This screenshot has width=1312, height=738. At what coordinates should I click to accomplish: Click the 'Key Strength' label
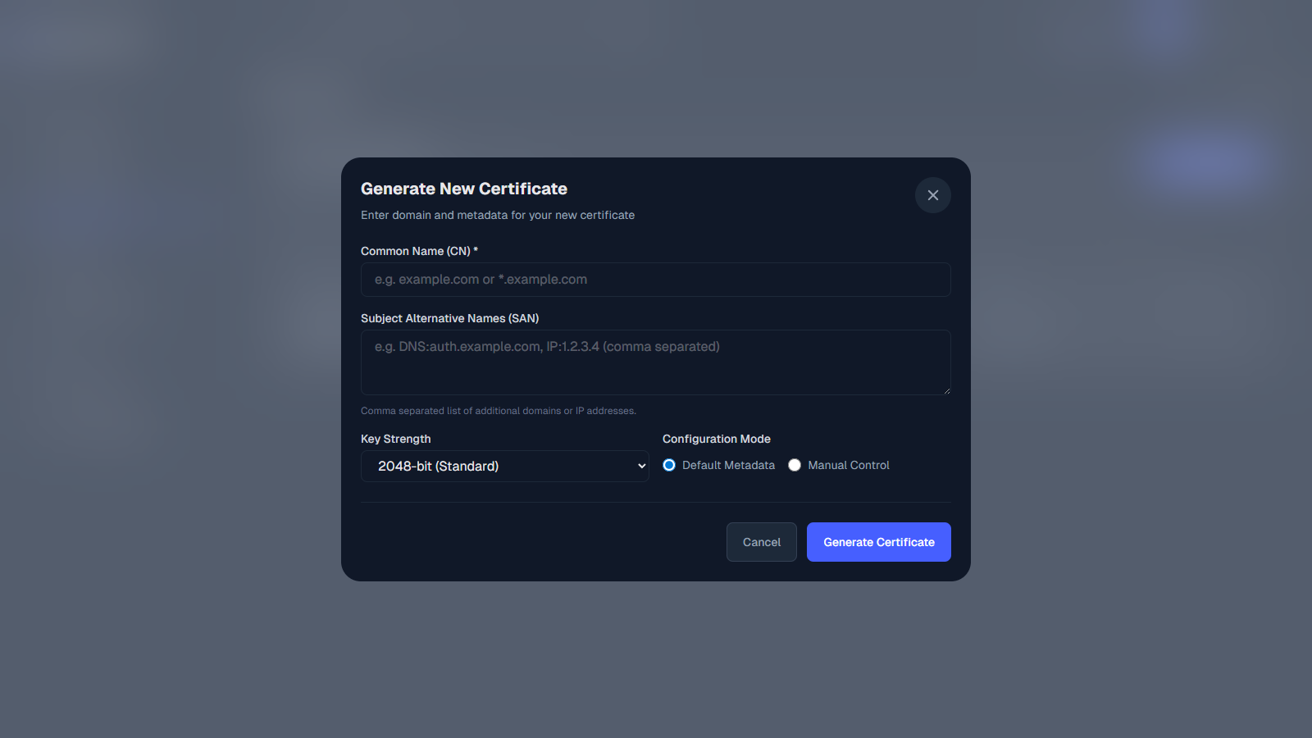coord(395,439)
